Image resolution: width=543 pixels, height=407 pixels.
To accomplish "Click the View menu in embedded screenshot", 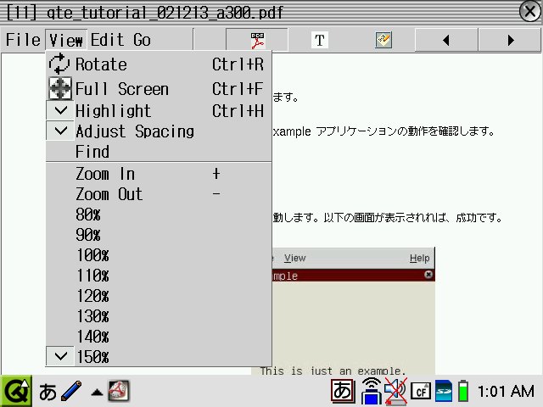I will [294, 258].
